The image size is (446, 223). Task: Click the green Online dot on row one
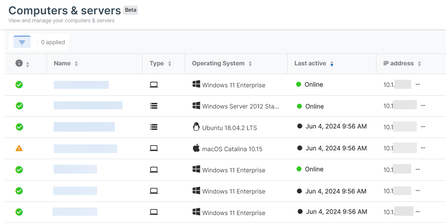298,84
